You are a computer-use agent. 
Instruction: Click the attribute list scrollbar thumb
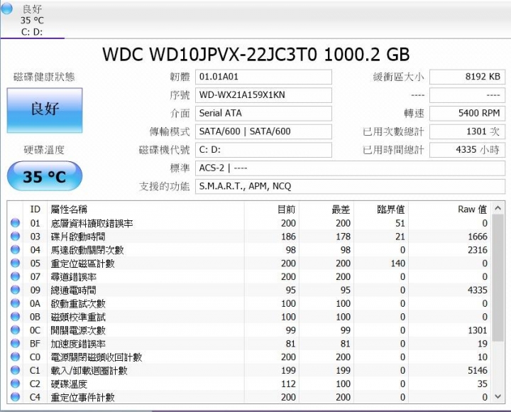click(x=498, y=278)
